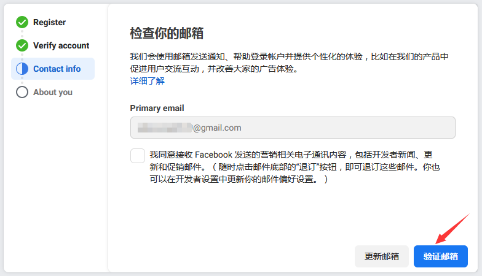Click the empty circle icon beside About you
The height and width of the screenshot is (276, 482).
tap(22, 92)
